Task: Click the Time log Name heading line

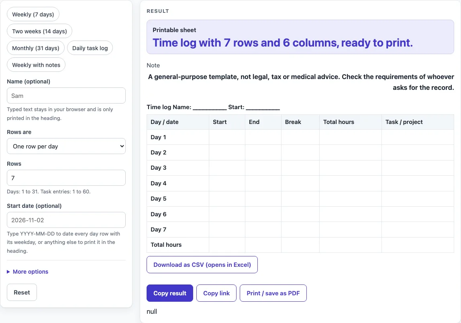Action: pyautogui.click(x=213, y=107)
